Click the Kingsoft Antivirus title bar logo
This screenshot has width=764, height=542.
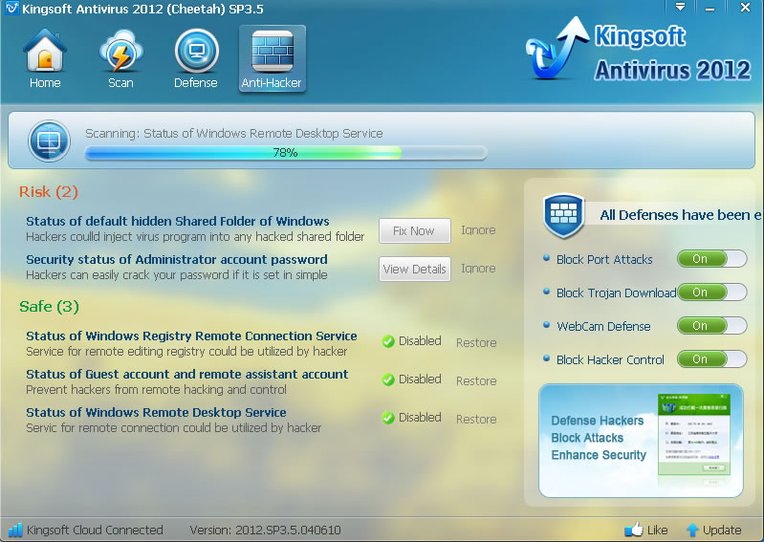(11, 9)
